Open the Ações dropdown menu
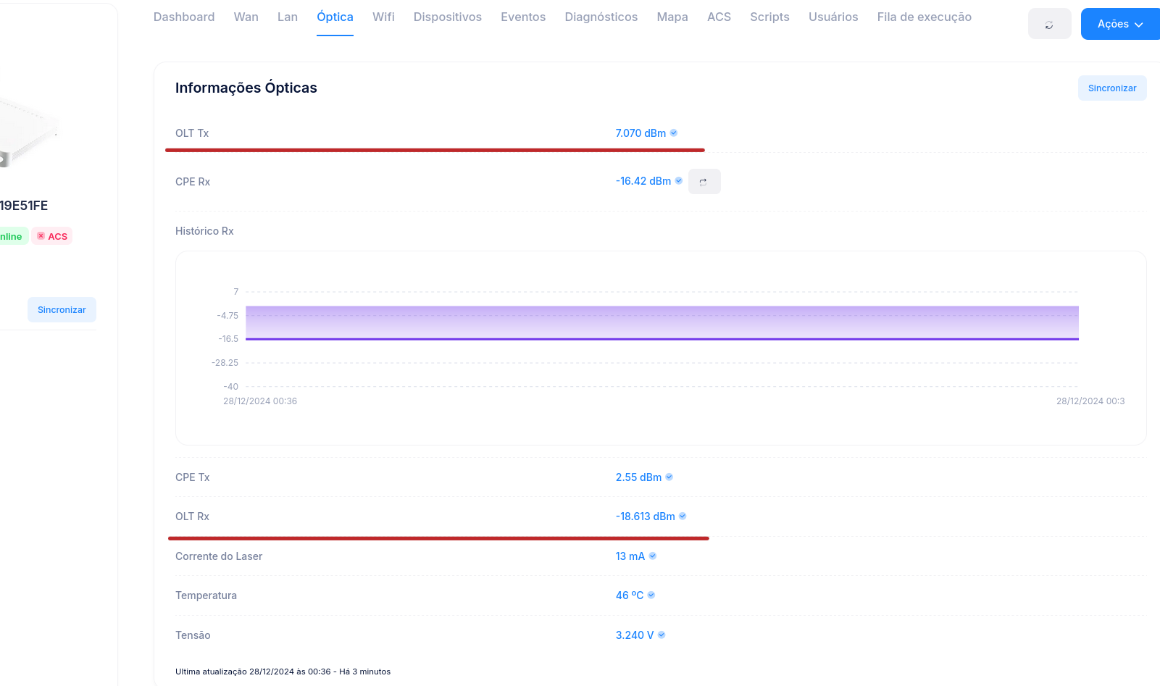1160x686 pixels. 1119,25
